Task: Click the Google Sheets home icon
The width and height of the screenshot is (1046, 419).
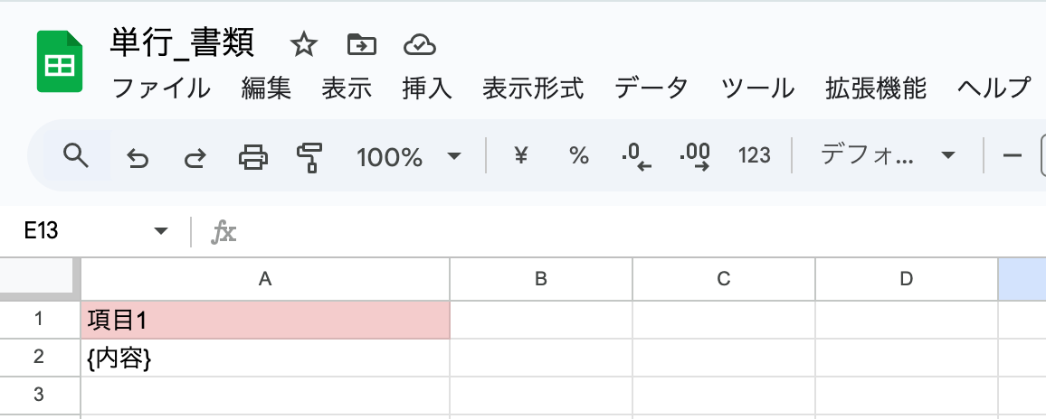Action: (x=60, y=61)
